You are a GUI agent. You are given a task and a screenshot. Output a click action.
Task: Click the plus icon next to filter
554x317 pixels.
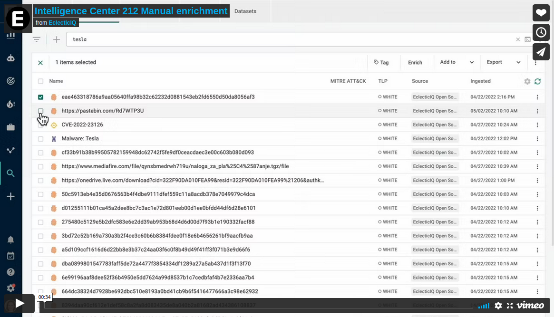click(x=57, y=39)
